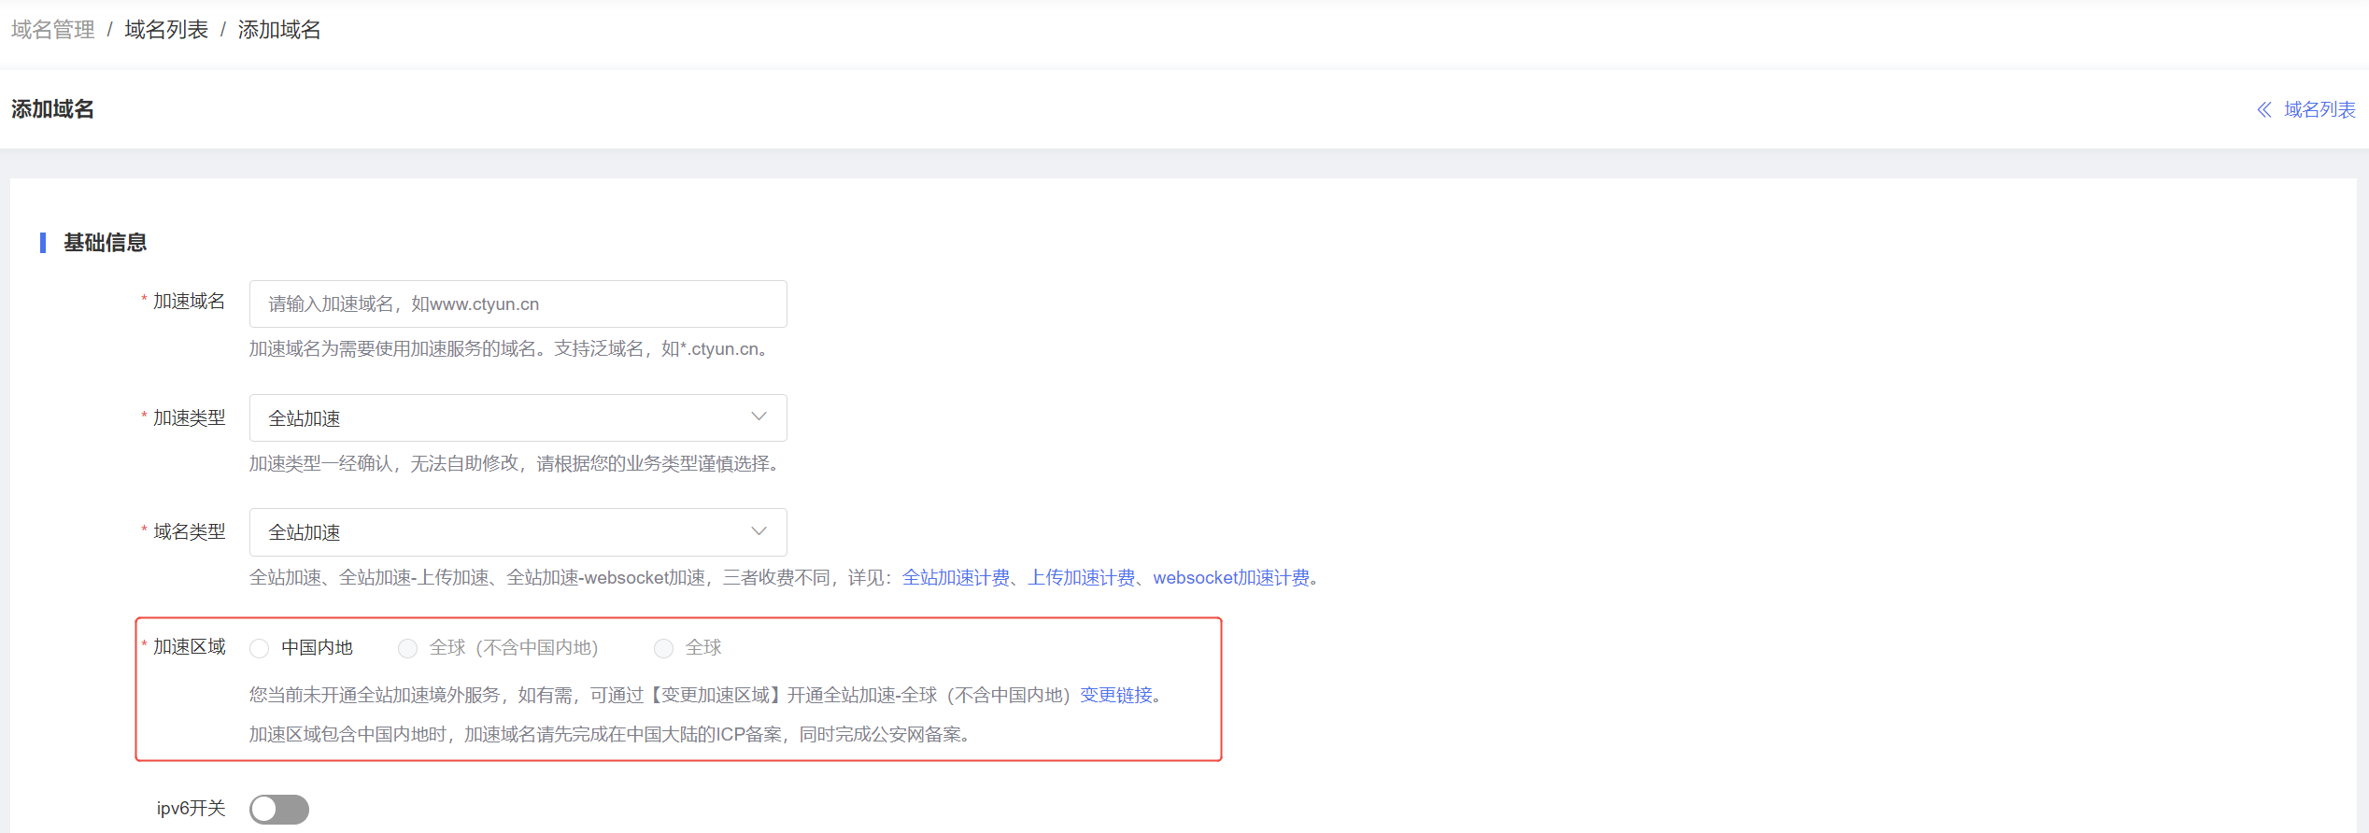Go to 域名管理 in the breadcrumb
Image resolution: width=2369 pixels, height=833 pixels.
pyautogui.click(x=53, y=30)
